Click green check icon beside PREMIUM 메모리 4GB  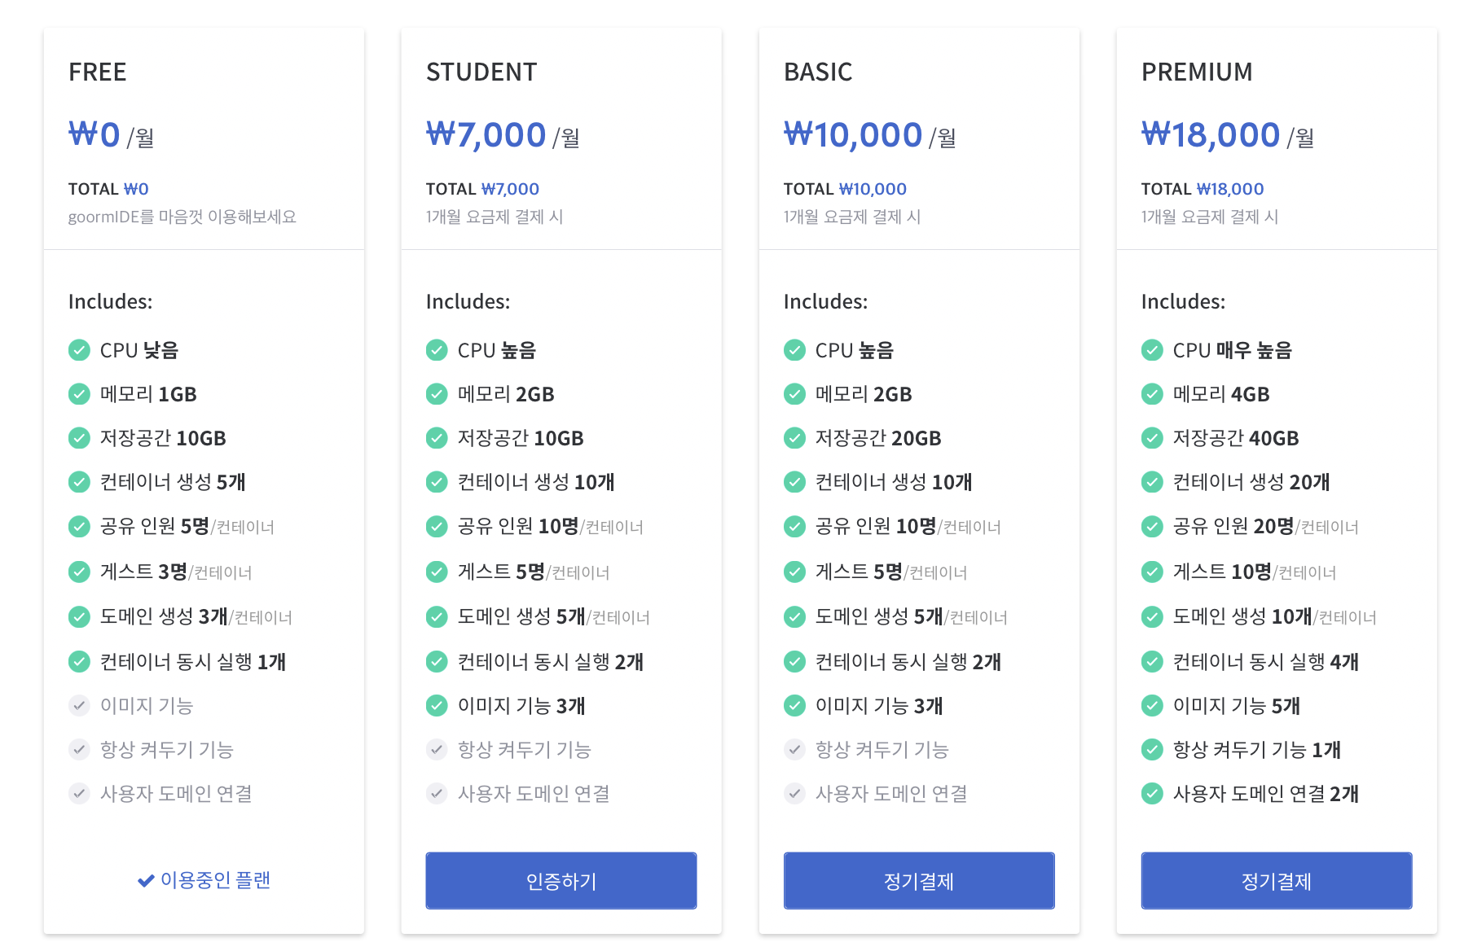click(x=1152, y=394)
